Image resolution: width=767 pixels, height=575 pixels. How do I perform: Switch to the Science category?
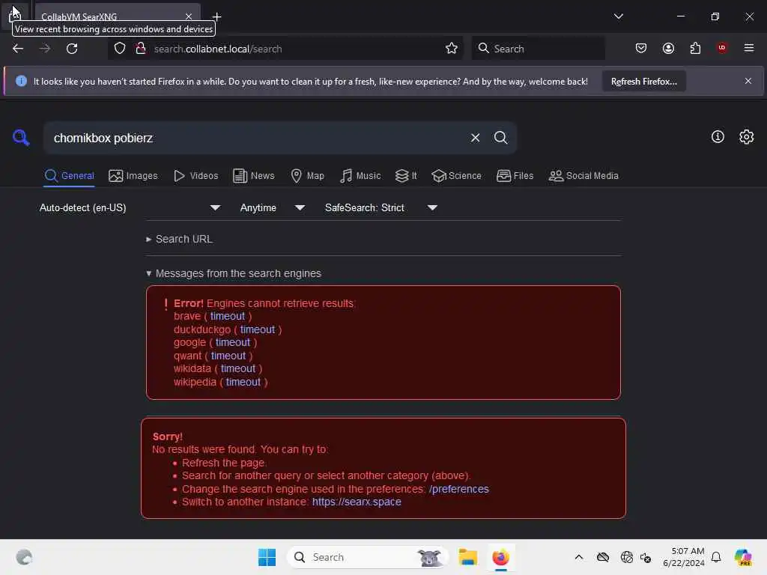pos(456,175)
